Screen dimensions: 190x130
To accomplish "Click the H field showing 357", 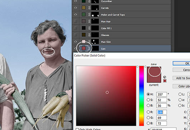I will 162,94.
